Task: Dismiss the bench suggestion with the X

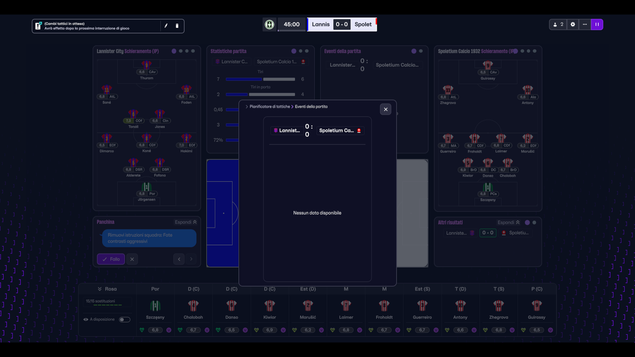Action: click(131, 259)
